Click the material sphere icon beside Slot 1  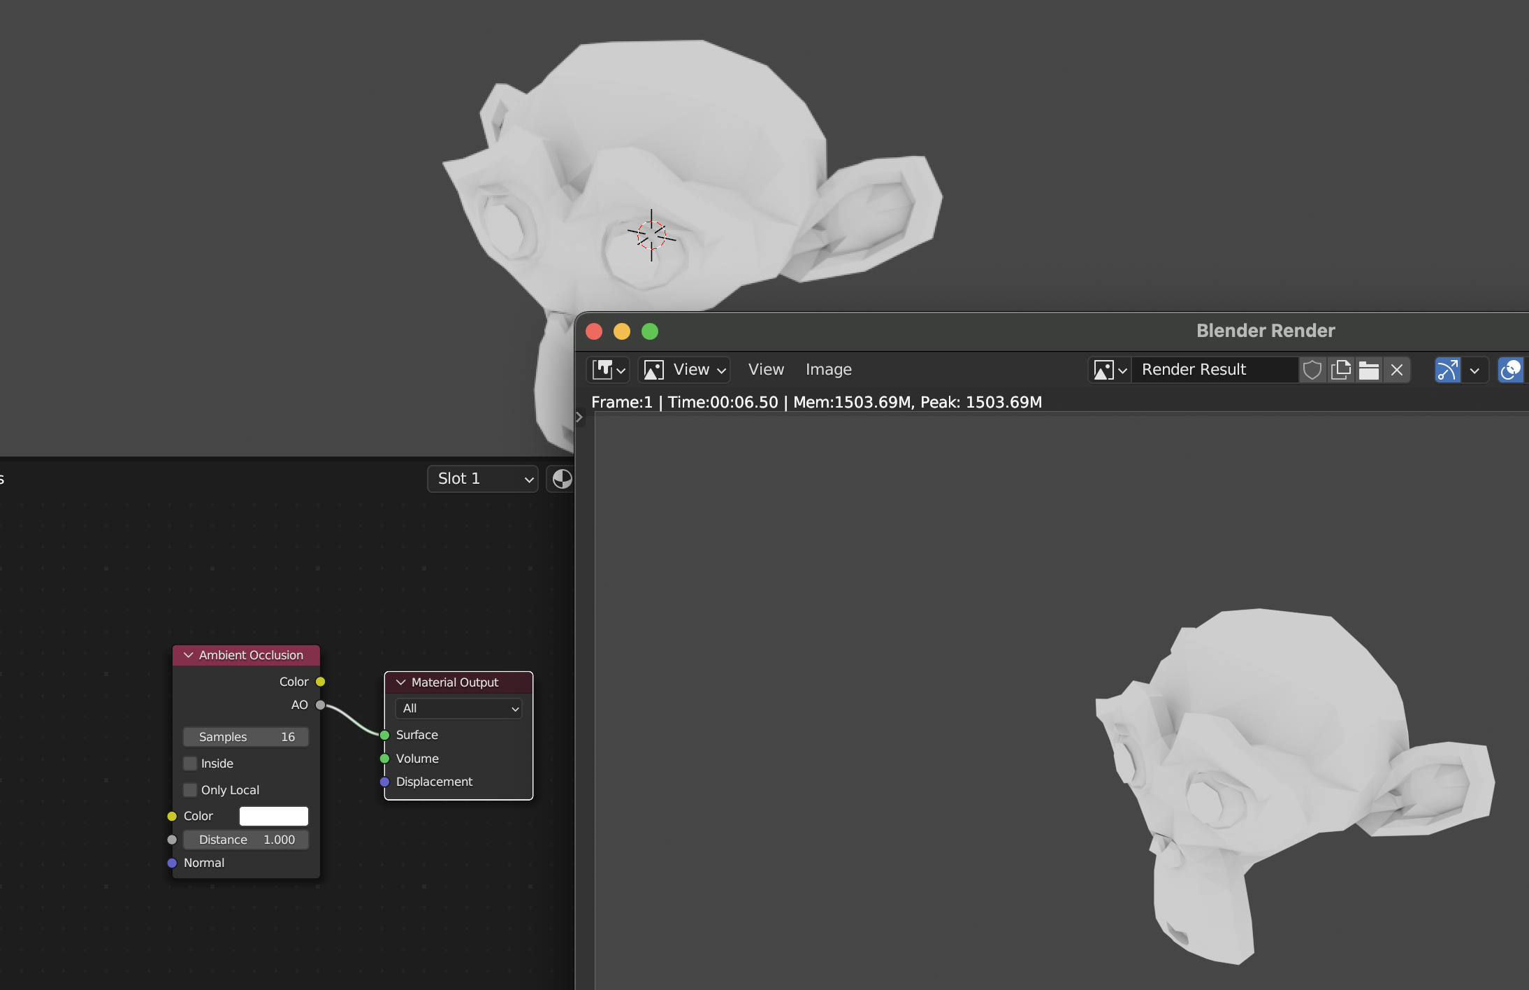coord(561,479)
